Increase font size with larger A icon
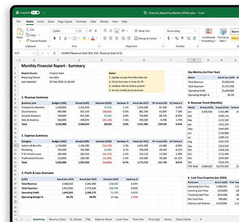239x222 pixels. coord(90,31)
